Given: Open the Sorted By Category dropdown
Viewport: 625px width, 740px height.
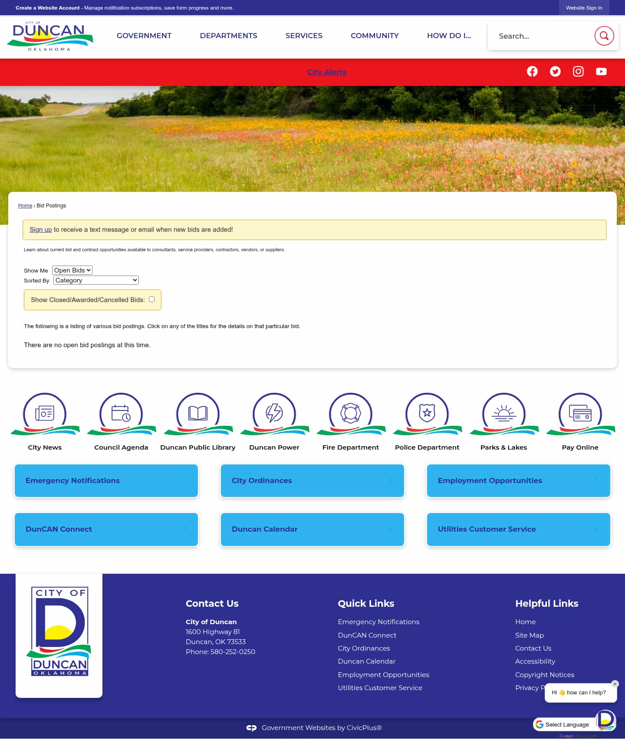Looking at the screenshot, I should click(96, 280).
